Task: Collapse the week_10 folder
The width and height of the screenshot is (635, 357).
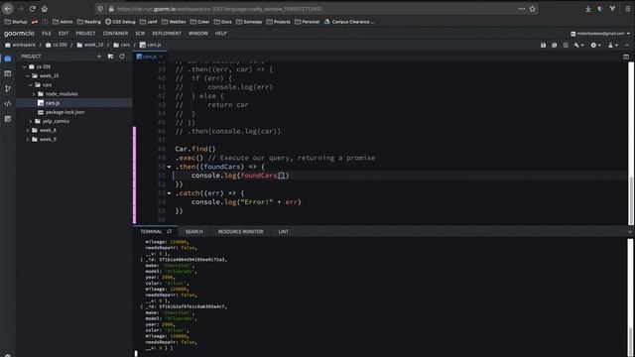Action: pos(28,75)
